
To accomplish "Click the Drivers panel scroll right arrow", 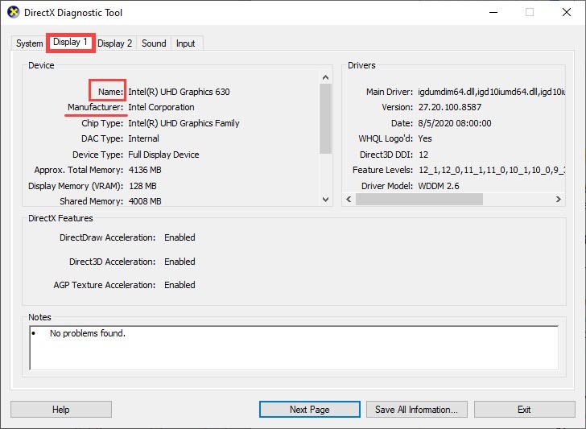I will [558, 200].
